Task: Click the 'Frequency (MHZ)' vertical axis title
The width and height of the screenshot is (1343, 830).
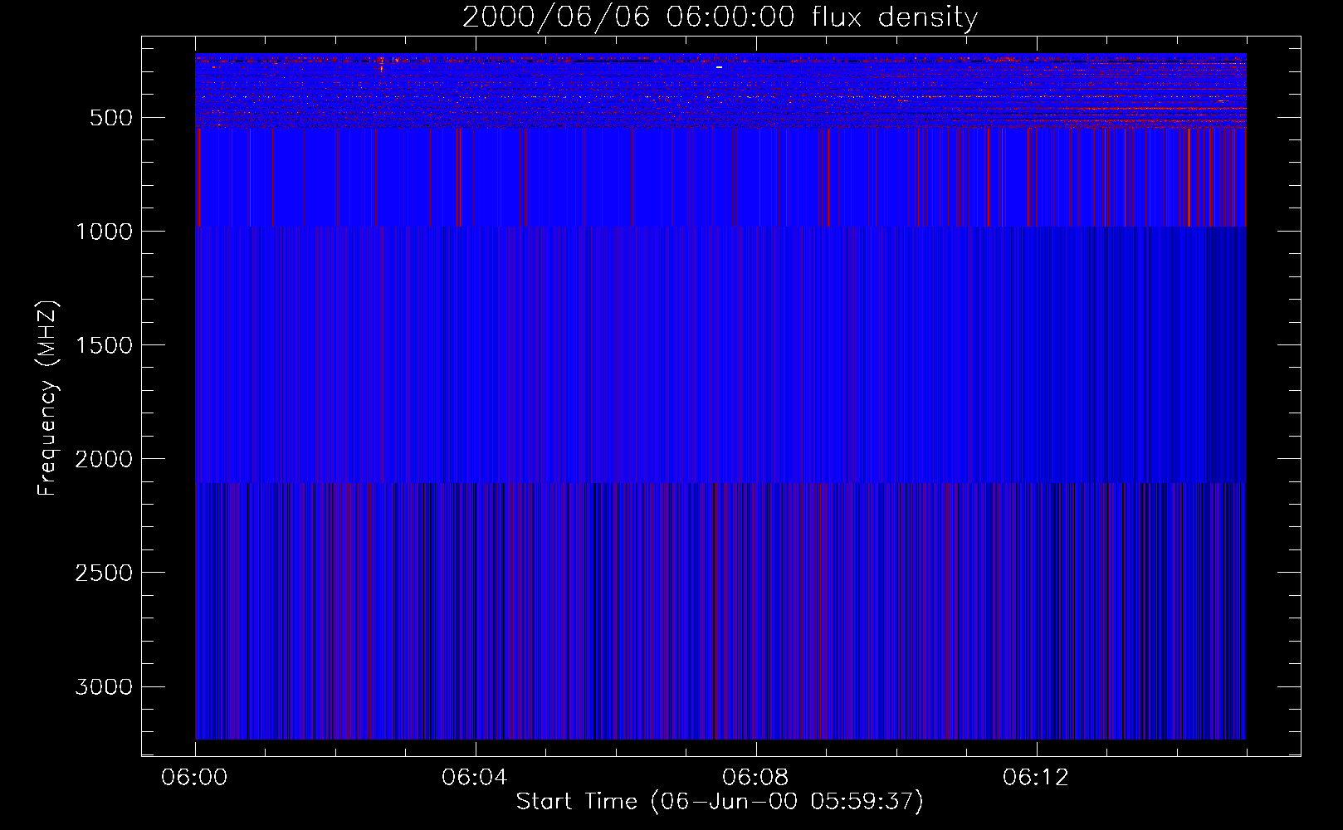Action: [x=48, y=398]
